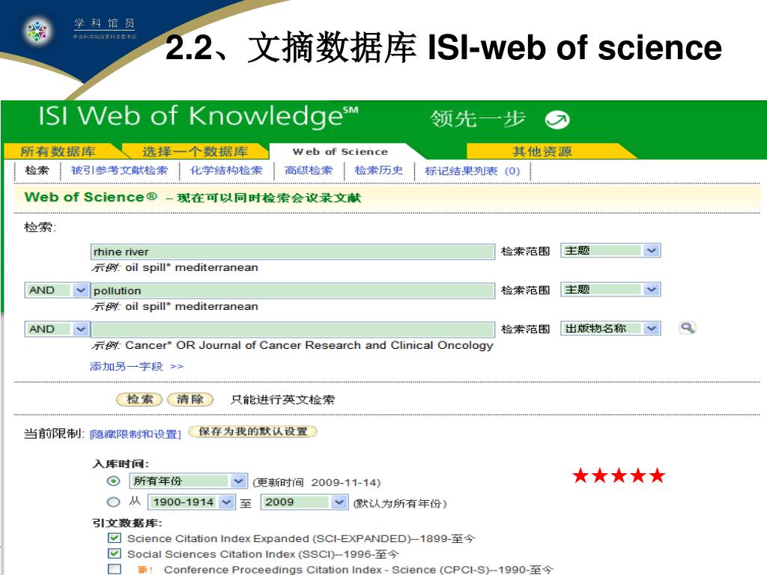The height and width of the screenshot is (575, 767).
Task: Click the Cancer* OR Journal example text
Action: click(x=309, y=345)
